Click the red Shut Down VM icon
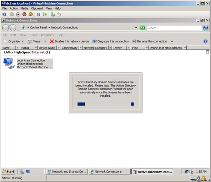Screen dimensions: 211x182 tap(24, 14)
